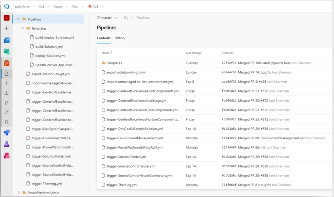Select trigger-SolutionFolder.yml in tree
This screenshot has height=197, width=334.
click(51, 156)
